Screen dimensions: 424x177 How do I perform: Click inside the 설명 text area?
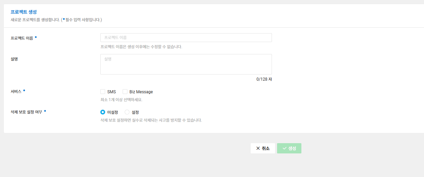tap(186, 64)
